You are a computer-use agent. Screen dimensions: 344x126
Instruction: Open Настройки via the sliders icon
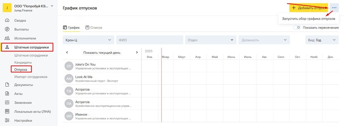click(7, 121)
